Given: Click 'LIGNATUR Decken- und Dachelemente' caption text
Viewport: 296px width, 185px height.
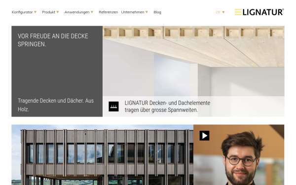Looking at the screenshot, I should (x=167, y=103).
